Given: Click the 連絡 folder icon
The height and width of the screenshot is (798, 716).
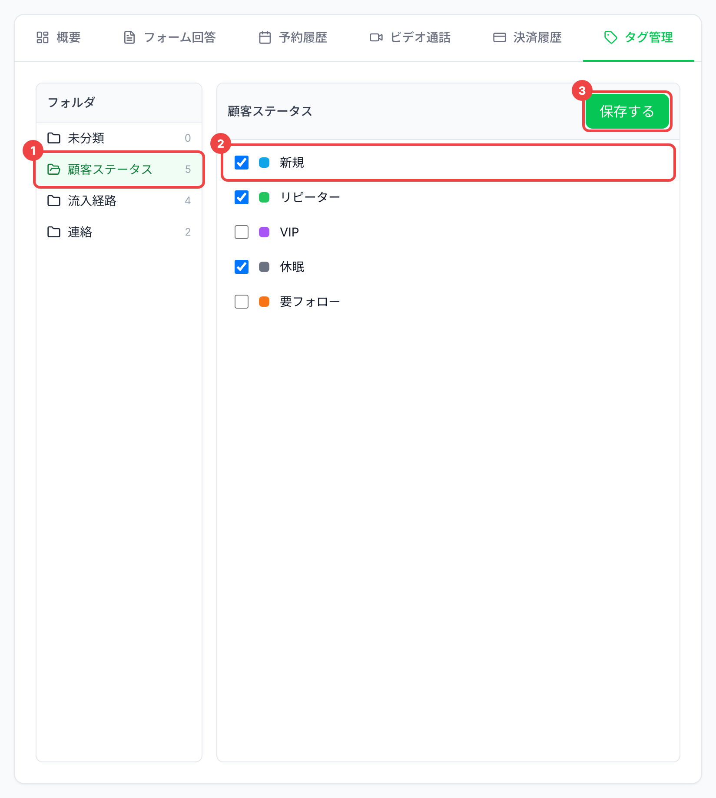Looking at the screenshot, I should click(54, 232).
